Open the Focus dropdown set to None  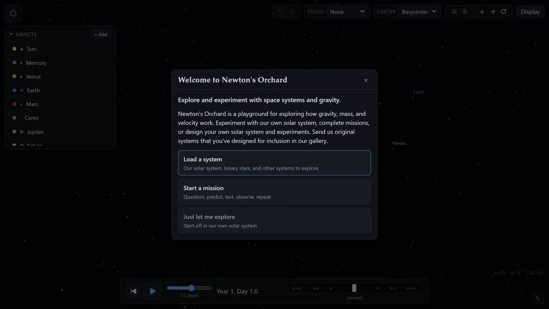[347, 12]
